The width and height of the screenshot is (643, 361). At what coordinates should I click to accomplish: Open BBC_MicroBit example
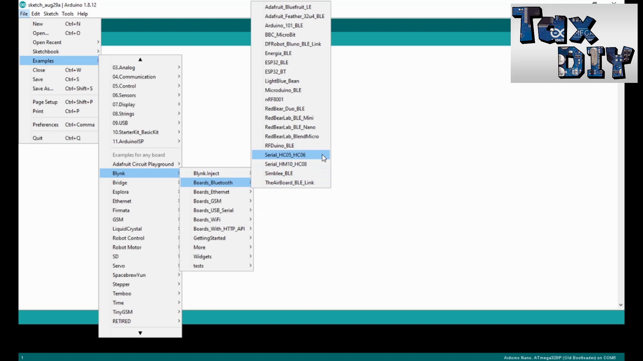291,35
